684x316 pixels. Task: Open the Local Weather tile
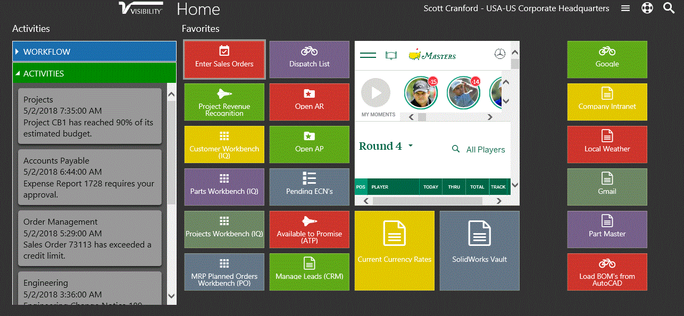[607, 144]
